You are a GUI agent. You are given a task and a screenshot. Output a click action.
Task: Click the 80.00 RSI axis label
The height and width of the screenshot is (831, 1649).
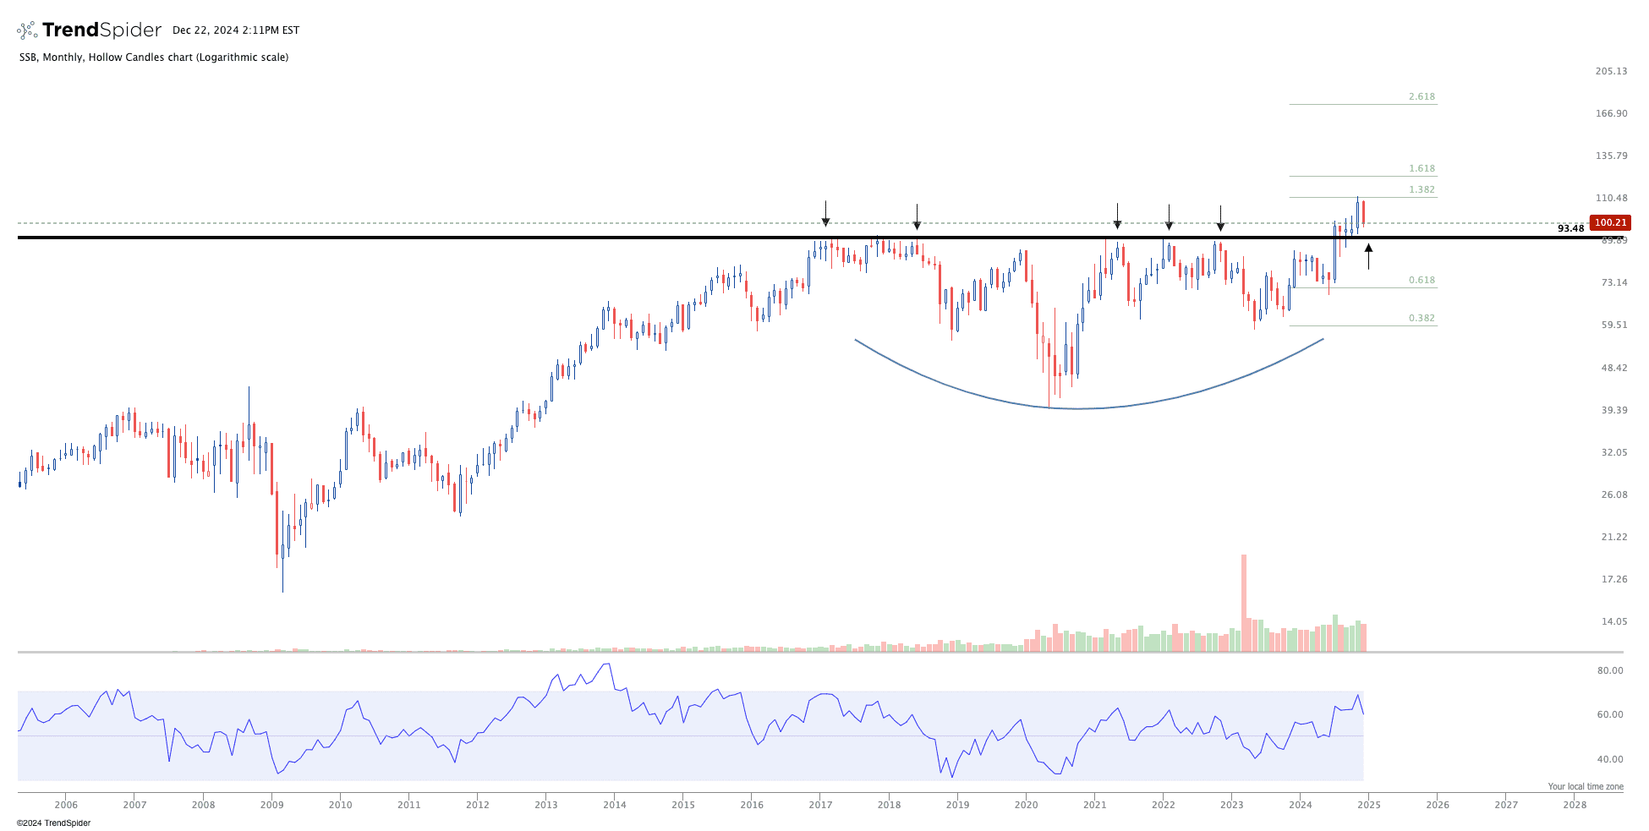1609,671
